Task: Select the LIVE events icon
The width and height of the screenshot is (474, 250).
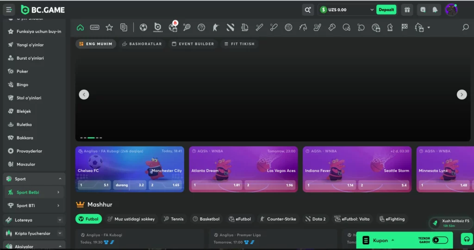Action: [94, 27]
